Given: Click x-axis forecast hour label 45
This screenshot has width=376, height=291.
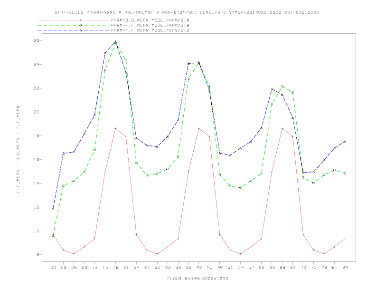Looking at the screenshot, I should tap(209, 267).
